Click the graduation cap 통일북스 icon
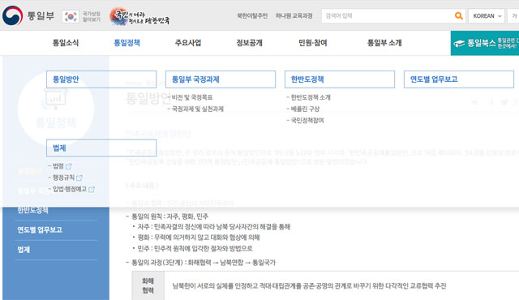Image resolution: width=519 pixels, height=300 pixels. point(459,43)
